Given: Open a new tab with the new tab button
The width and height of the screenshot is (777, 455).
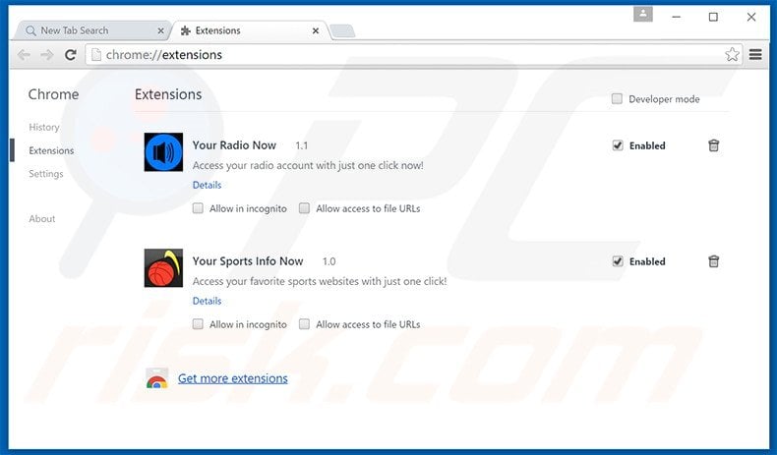Looking at the screenshot, I should [342, 31].
